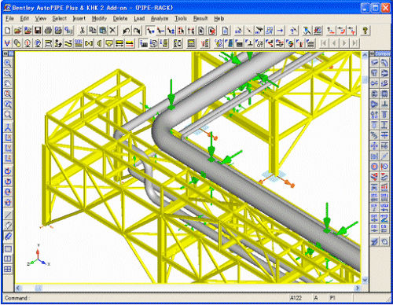Image resolution: width=393 pixels, height=305 pixels.
Task: Click the New file icon
Action: (8, 31)
